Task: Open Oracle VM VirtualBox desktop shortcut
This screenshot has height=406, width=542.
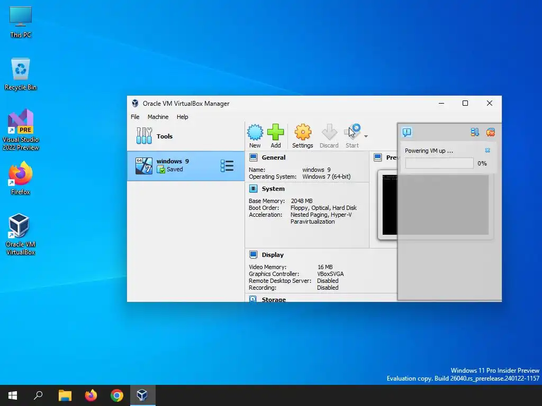Action: click(x=21, y=235)
